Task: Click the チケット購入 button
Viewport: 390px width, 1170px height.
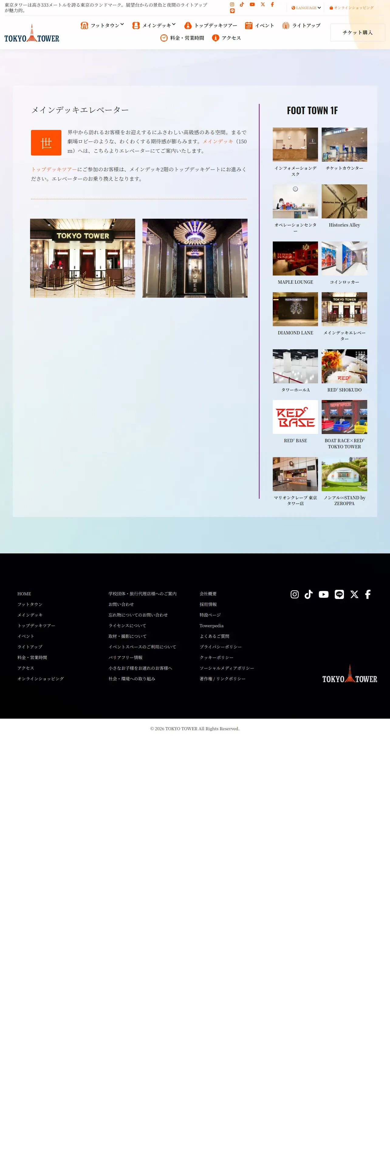Action: (357, 33)
